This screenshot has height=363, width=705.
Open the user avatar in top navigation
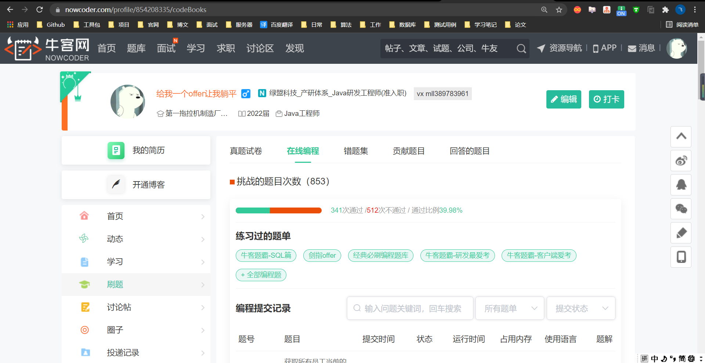[676, 48]
